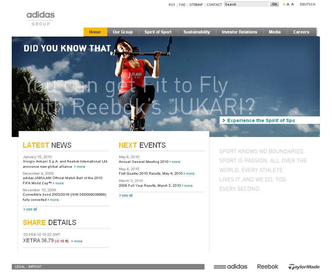The width and height of the screenshot is (332, 274).
Task: Select the medium font size A
Action: (x=288, y=4)
